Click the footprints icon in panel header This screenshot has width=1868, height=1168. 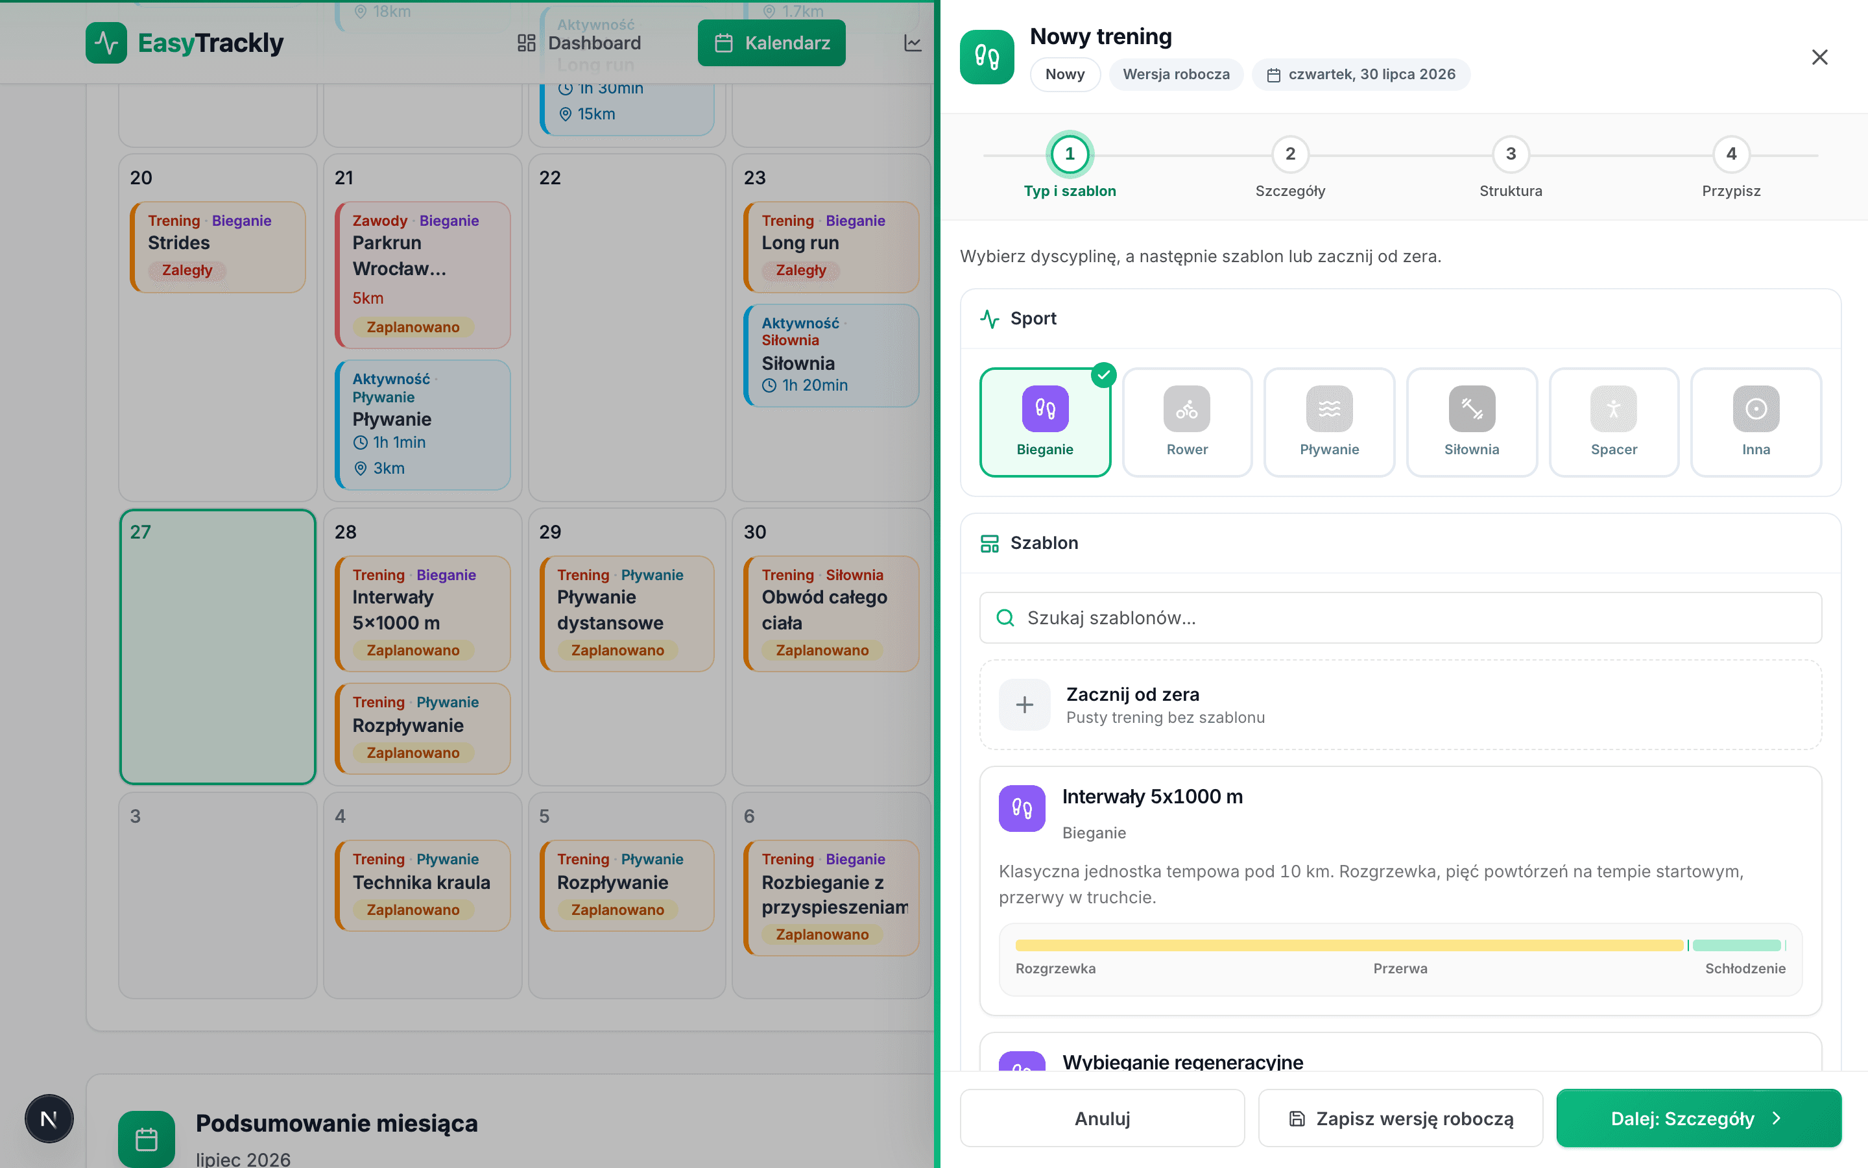[x=987, y=56]
